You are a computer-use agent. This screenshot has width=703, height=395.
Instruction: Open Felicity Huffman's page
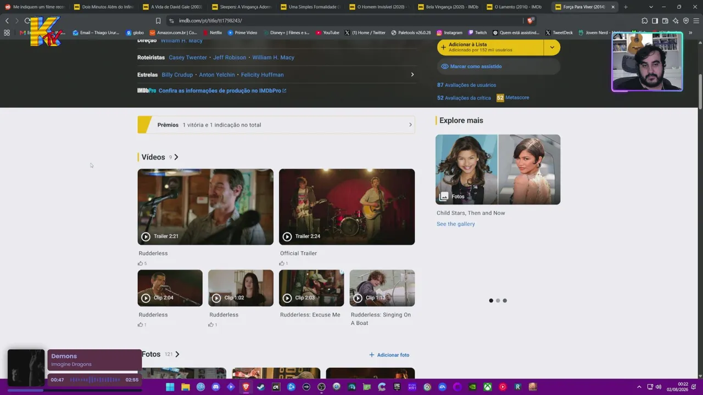(263, 75)
